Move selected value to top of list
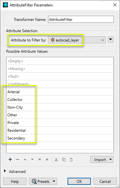The height and width of the screenshot is (188, 120). [40, 159]
